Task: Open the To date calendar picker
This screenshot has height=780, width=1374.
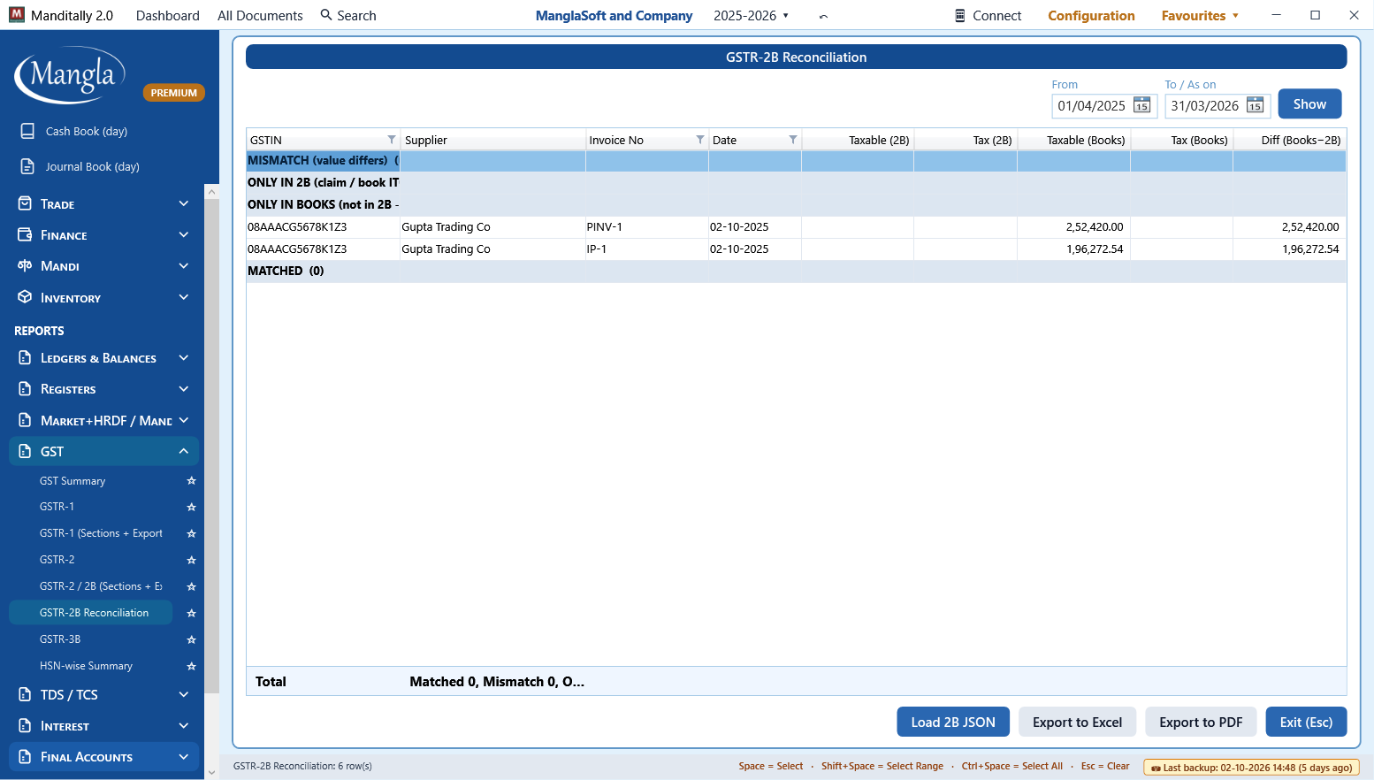Action: click(x=1255, y=106)
